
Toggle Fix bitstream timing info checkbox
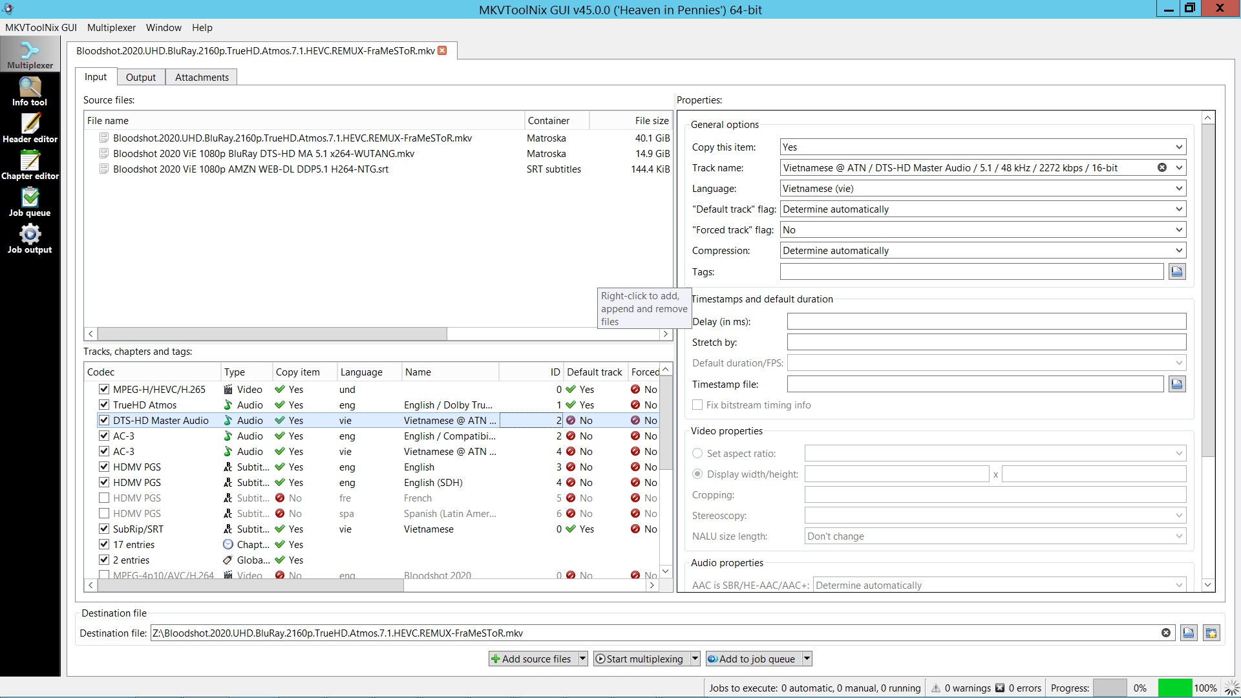pyautogui.click(x=697, y=405)
